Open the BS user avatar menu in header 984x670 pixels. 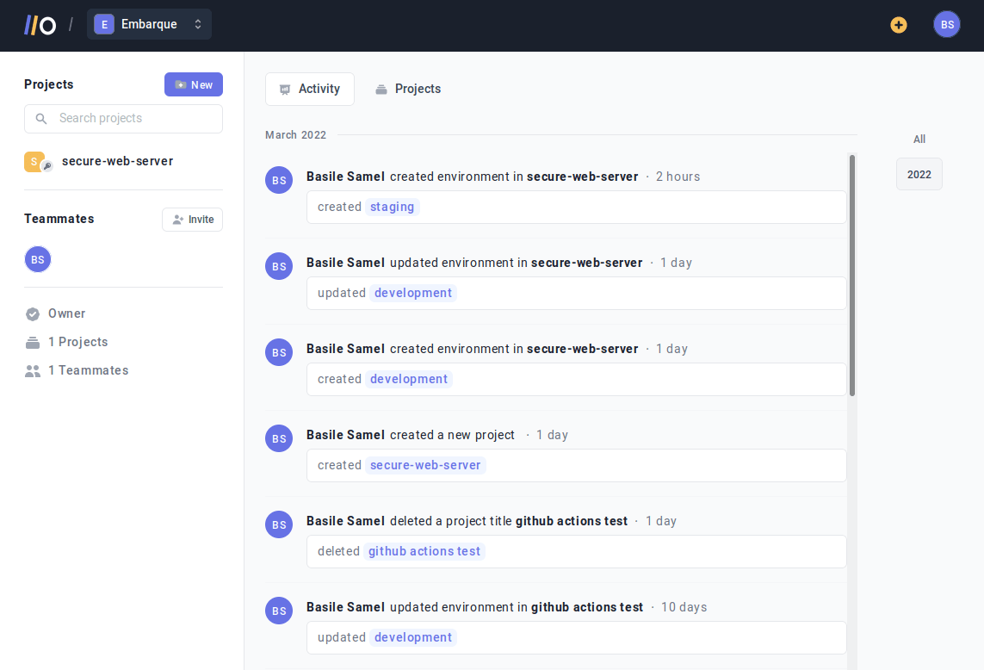pos(947,24)
